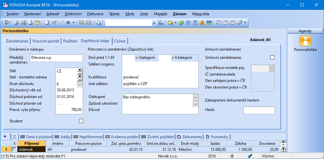Click the first note panel icon after IBAN
This screenshot has width=324, height=159.
click(219, 22)
